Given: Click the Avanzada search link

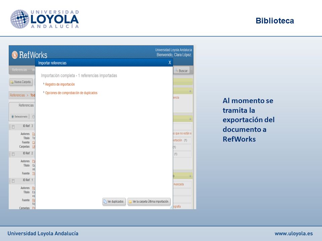Looking at the screenshot, I should click(178, 184).
